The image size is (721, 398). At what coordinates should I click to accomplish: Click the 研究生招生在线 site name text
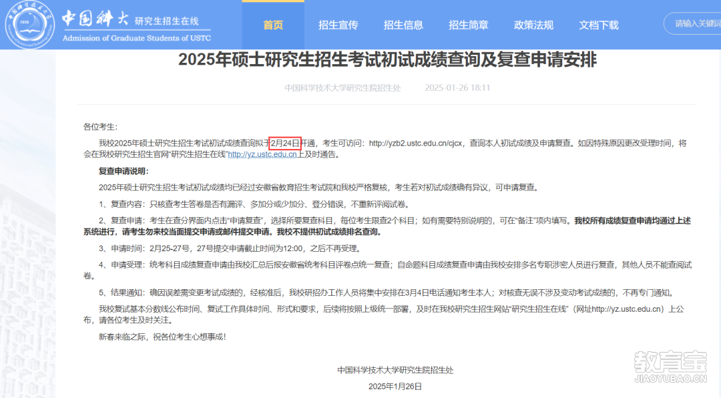[x=166, y=21]
